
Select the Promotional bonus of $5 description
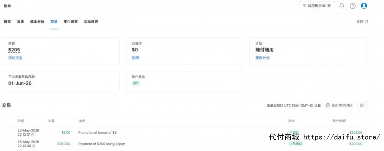[x=98, y=133]
